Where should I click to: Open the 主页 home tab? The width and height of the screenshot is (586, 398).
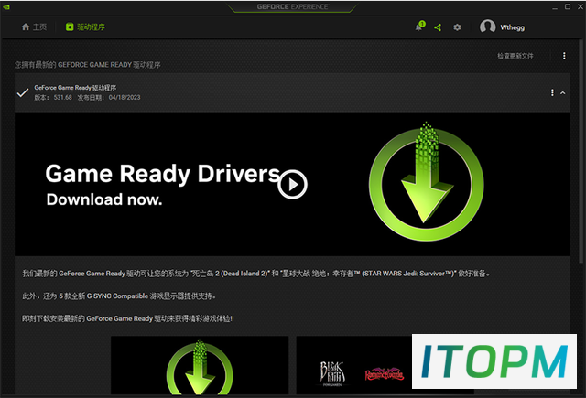pyautogui.click(x=34, y=27)
